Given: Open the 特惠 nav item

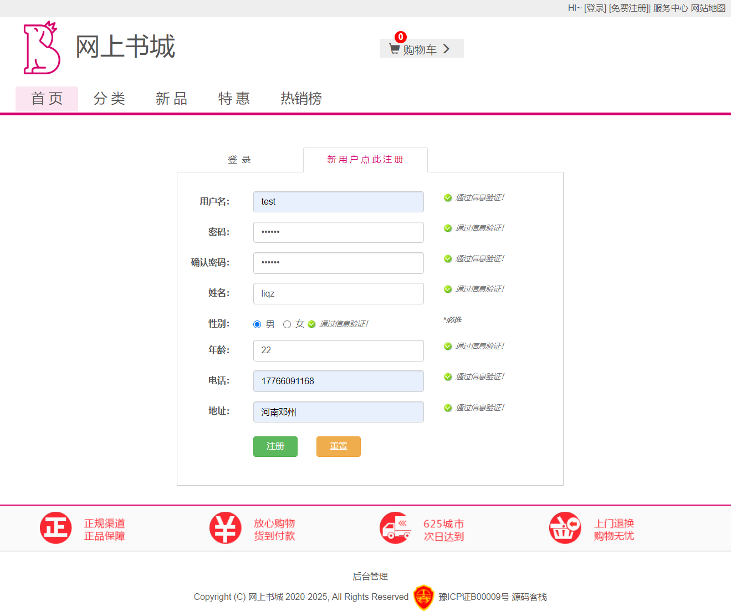Looking at the screenshot, I should tap(234, 99).
